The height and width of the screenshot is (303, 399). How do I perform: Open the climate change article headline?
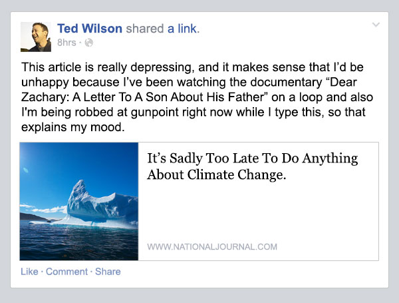[253, 166]
